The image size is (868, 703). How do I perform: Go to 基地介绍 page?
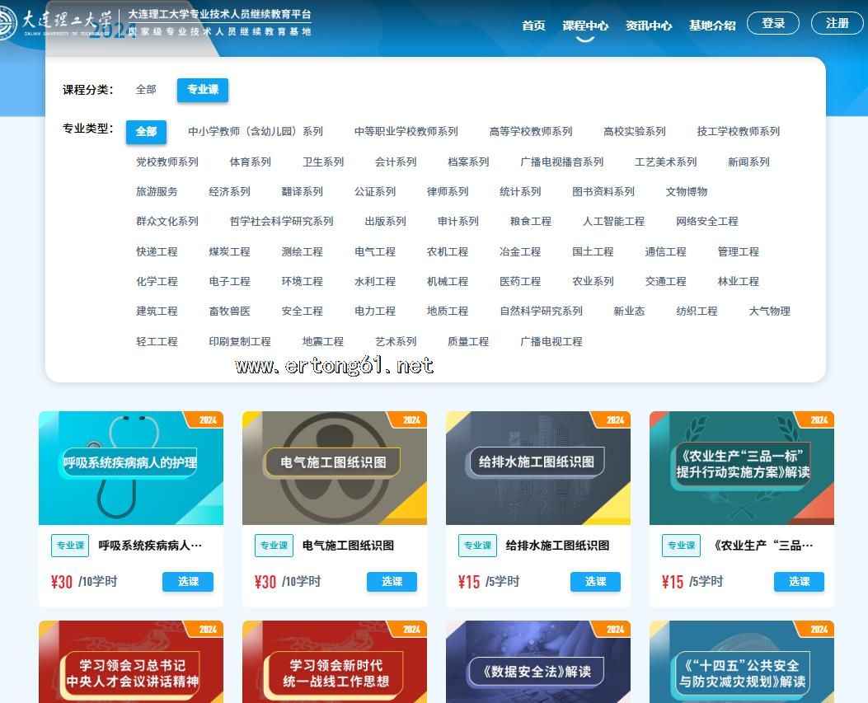712,26
